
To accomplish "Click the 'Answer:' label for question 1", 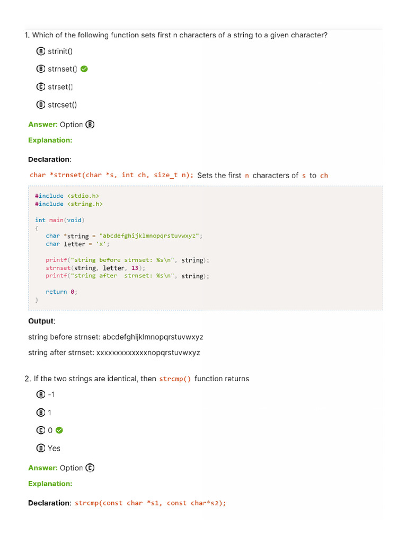I will click(43, 125).
